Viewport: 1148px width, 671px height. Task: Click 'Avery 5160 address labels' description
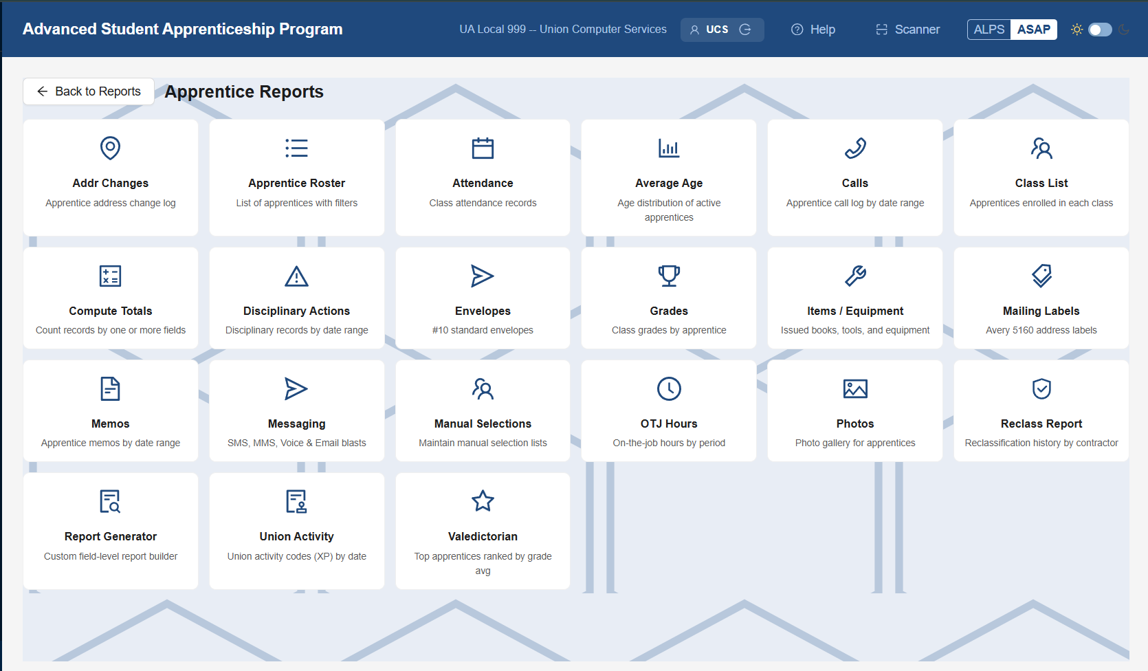[1041, 330]
